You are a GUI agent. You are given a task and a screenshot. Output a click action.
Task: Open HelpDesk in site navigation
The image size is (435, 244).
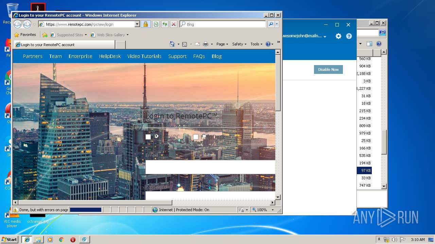[x=110, y=56]
